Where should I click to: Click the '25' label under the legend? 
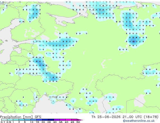tap(49, 122)
